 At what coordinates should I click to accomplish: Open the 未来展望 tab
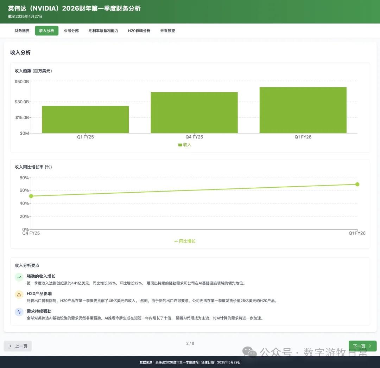coord(167,31)
